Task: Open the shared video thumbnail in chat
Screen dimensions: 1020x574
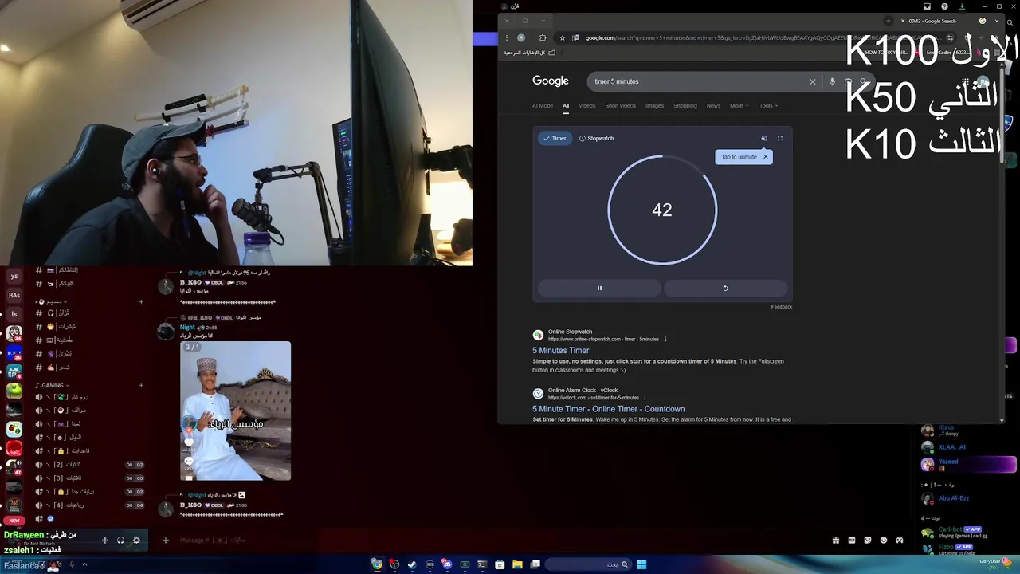Action: coord(235,411)
